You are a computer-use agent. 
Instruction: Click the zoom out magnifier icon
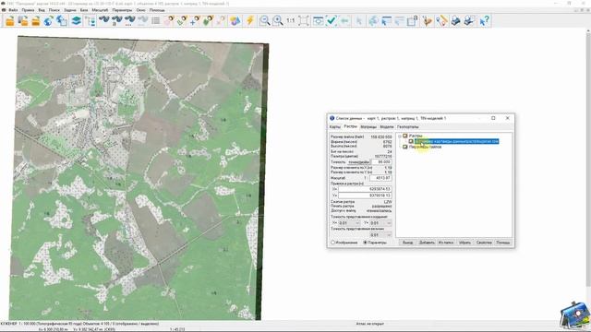coord(265,20)
